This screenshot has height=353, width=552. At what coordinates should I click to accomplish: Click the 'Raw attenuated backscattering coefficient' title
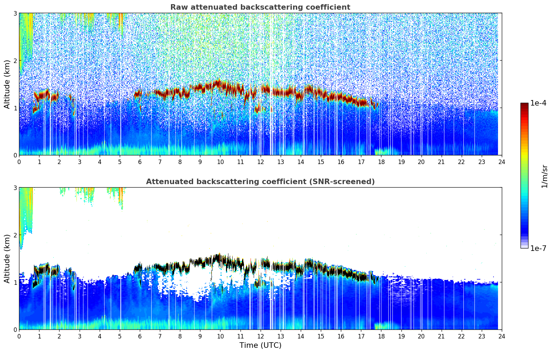click(260, 7)
